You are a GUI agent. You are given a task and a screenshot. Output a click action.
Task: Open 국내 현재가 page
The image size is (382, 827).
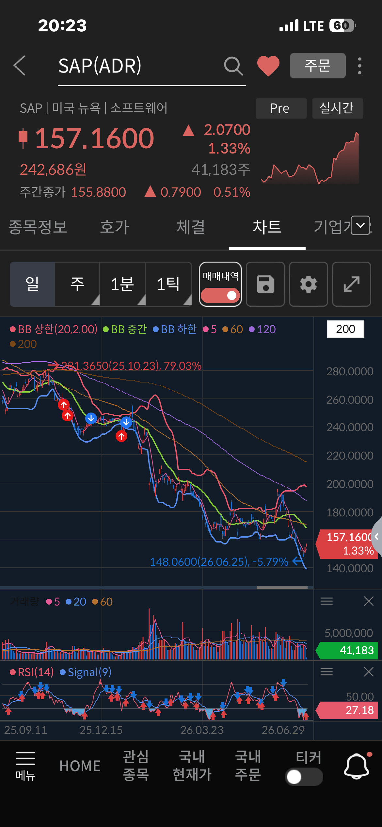click(192, 766)
